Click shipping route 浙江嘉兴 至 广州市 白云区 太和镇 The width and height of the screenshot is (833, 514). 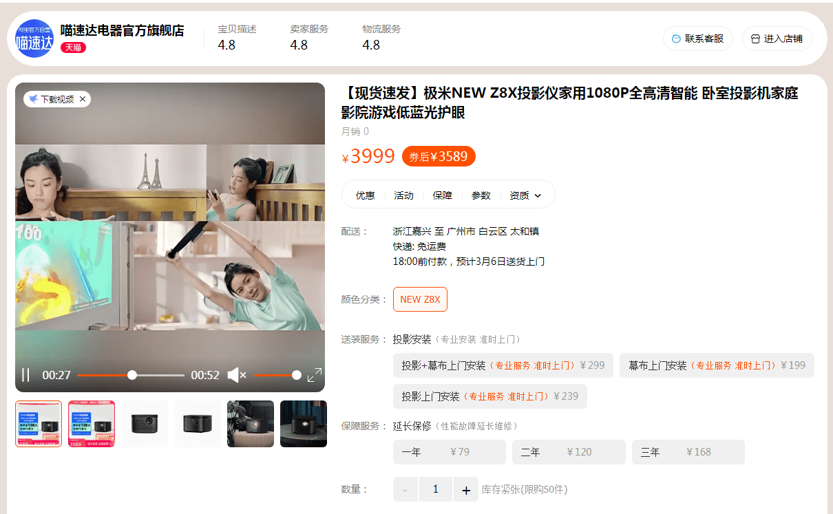pos(466,231)
